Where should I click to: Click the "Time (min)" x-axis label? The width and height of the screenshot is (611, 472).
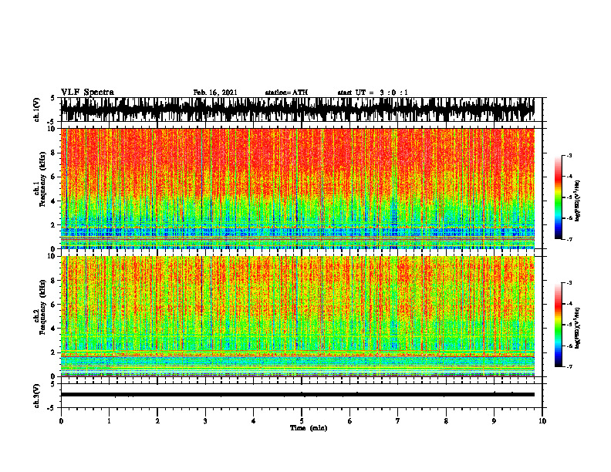(309, 428)
